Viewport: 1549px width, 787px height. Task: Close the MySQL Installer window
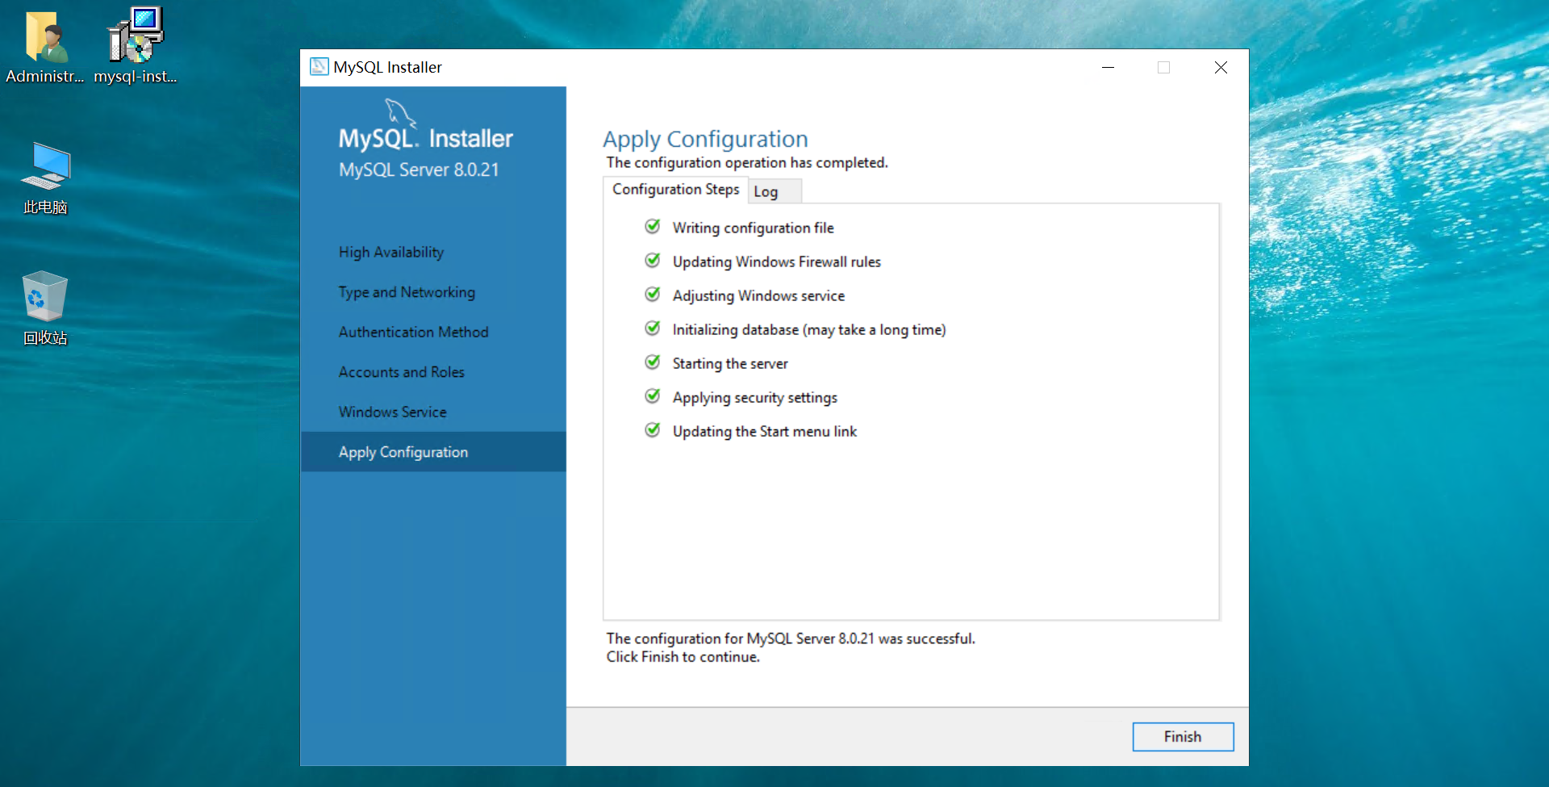[1221, 68]
